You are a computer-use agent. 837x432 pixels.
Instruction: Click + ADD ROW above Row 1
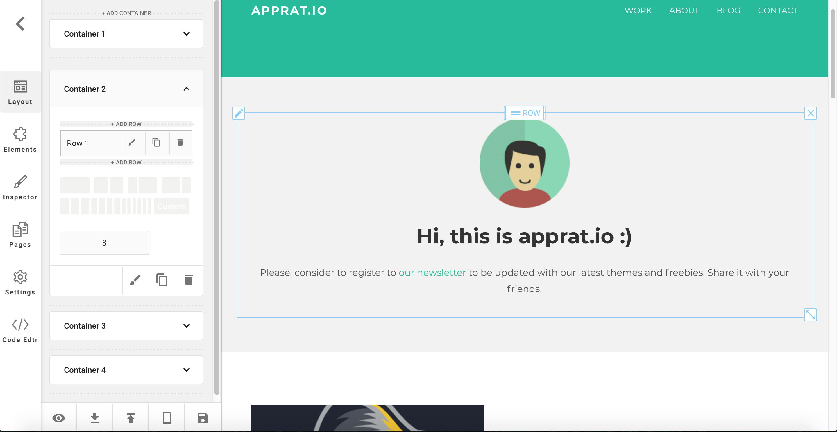[126, 124]
